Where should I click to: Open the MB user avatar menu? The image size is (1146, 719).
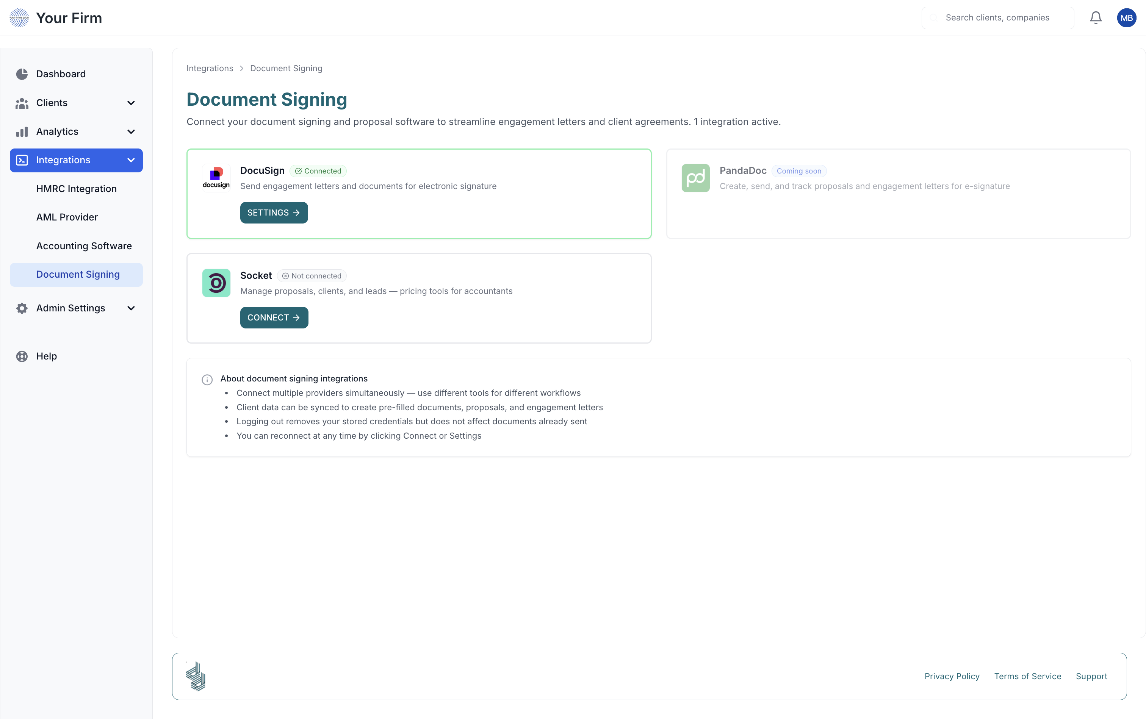pos(1126,17)
